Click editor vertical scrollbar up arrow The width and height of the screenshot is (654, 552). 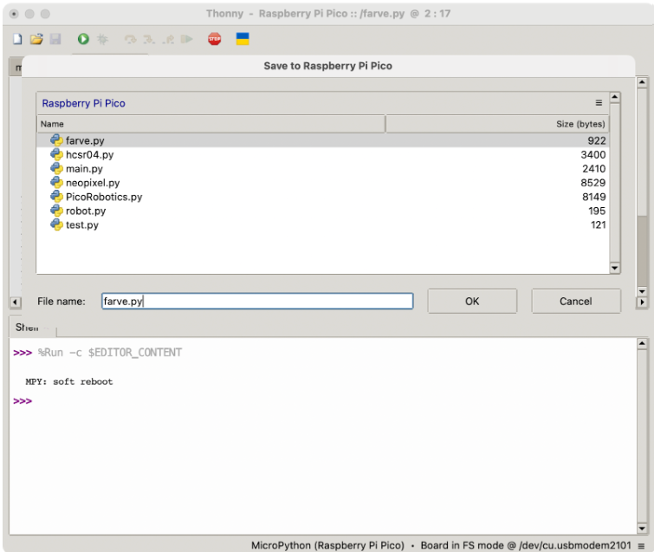point(642,81)
